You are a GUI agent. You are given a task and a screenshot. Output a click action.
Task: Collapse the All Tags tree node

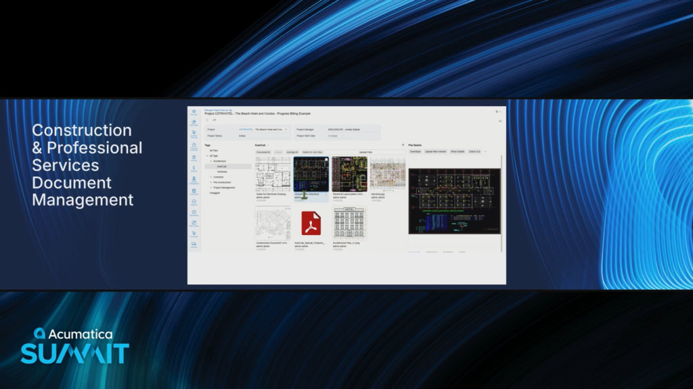coord(208,156)
